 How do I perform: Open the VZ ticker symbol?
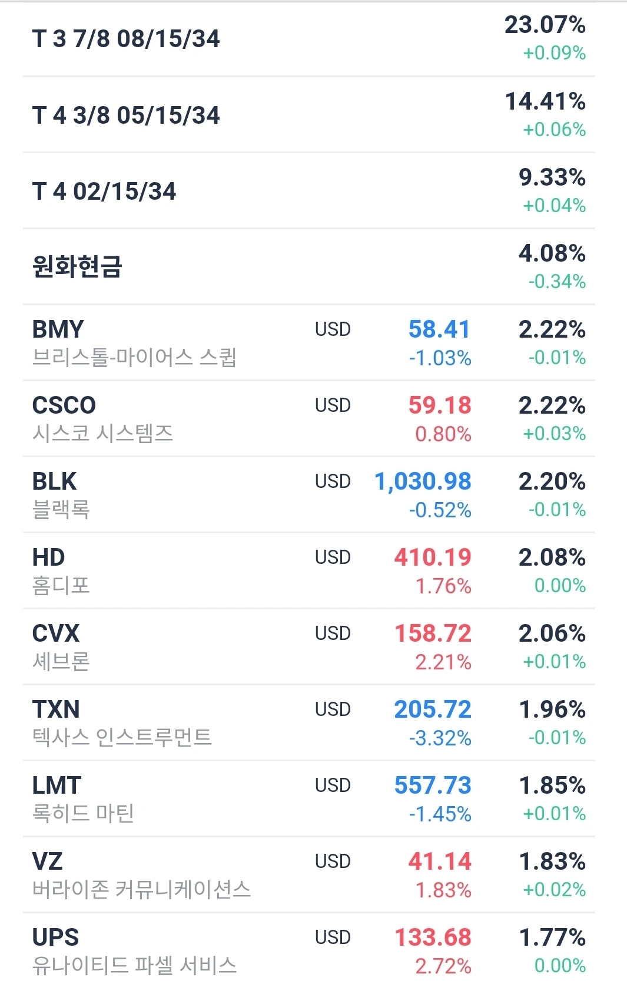47,861
